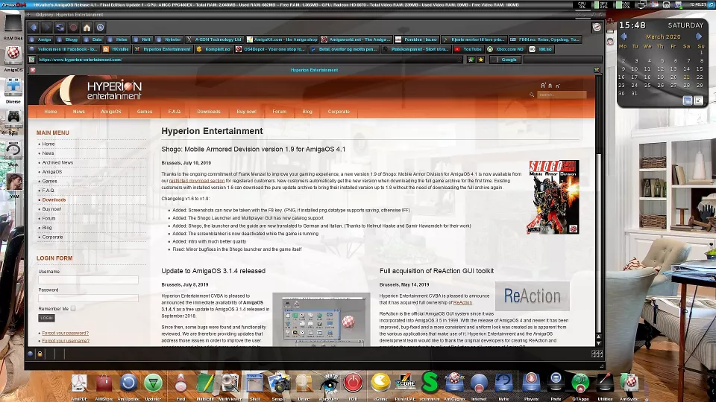Go to next month in calendar widget
716x402 pixels.
click(x=699, y=36)
